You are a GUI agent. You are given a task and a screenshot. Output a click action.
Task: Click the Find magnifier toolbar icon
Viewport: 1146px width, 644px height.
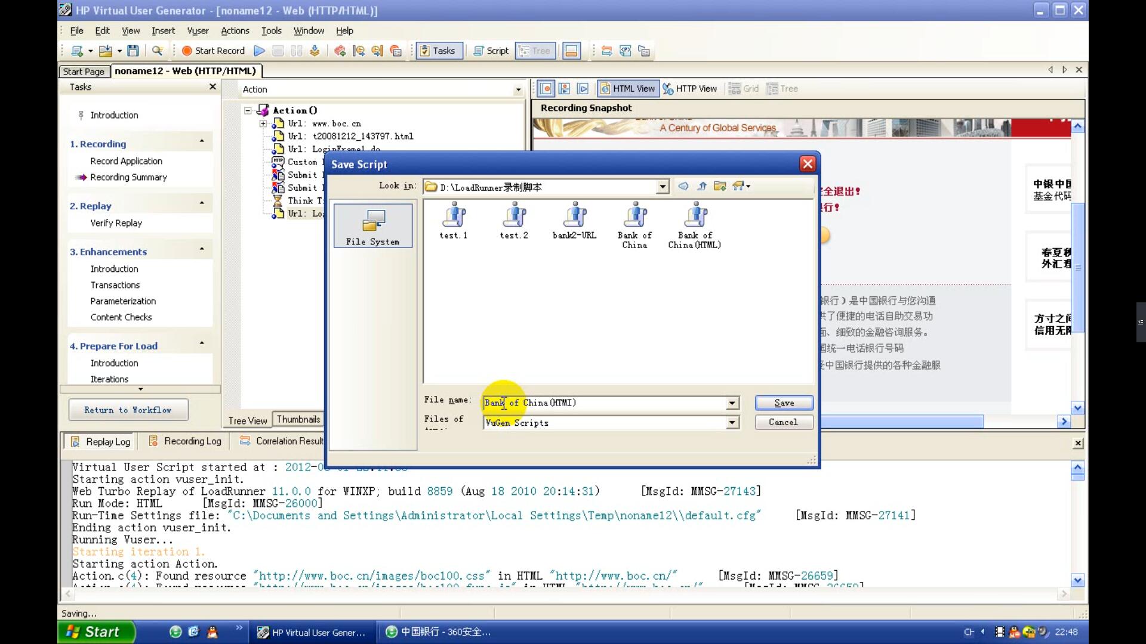click(x=158, y=51)
